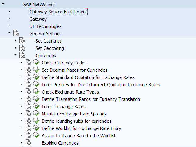This screenshot has width=196, height=147.
Task: Select Maintain Exchange Rate Spreads text
Action: coord(74,114)
